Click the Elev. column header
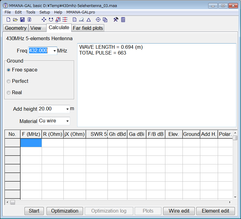This screenshot has width=241, height=219. click(174, 134)
